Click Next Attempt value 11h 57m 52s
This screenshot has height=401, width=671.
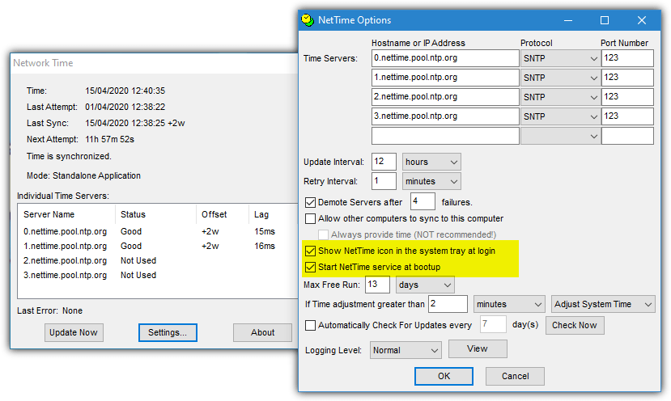109,139
